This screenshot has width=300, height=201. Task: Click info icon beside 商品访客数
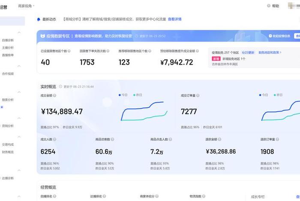pyautogui.click(x=112, y=139)
